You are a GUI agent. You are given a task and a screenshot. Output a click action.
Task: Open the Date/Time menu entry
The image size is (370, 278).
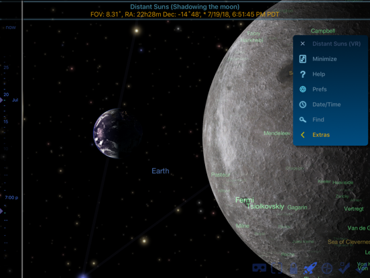326,105
